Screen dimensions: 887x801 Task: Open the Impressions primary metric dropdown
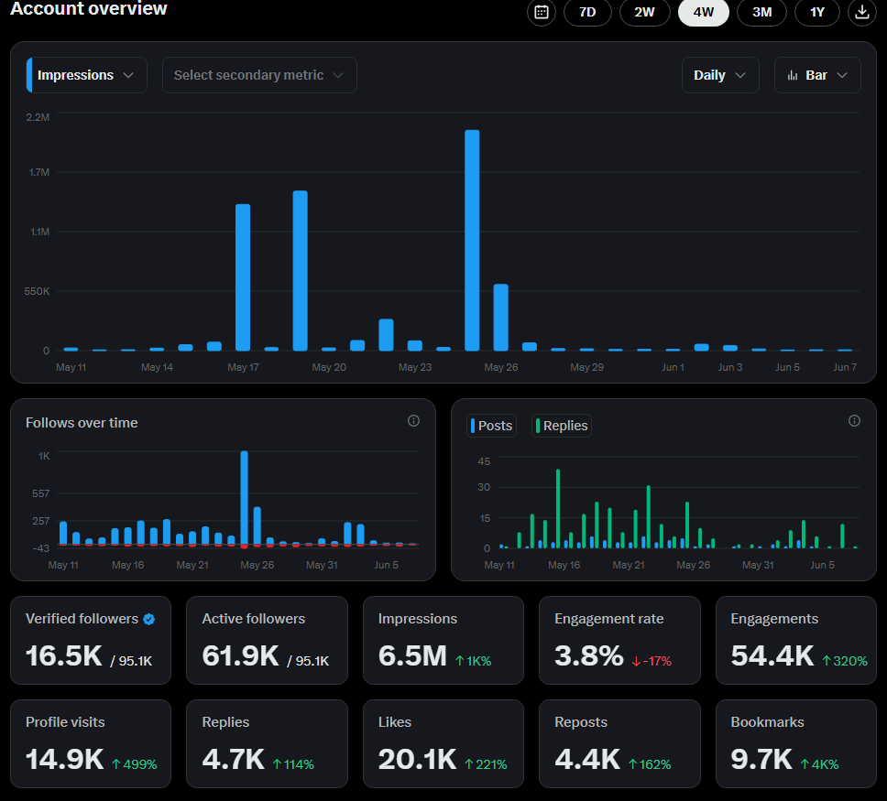[x=86, y=75]
